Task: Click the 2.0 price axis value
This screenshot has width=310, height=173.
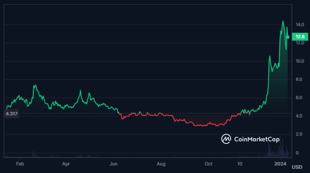Action: (299, 134)
